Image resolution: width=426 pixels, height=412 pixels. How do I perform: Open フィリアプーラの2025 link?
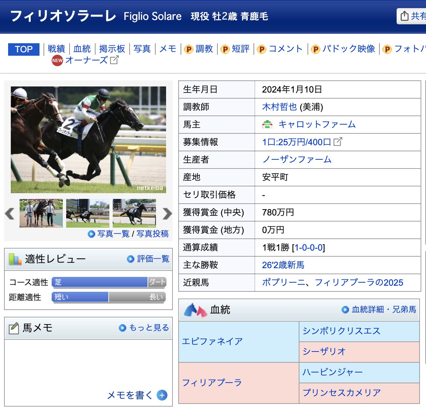pyautogui.click(x=359, y=283)
